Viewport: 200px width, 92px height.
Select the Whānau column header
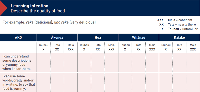tap(138, 38)
